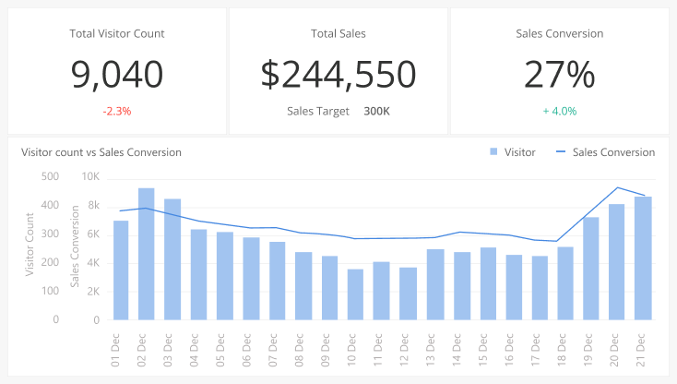This screenshot has height=384, width=677.
Task: Click the Sales Target label
Action: click(x=318, y=111)
